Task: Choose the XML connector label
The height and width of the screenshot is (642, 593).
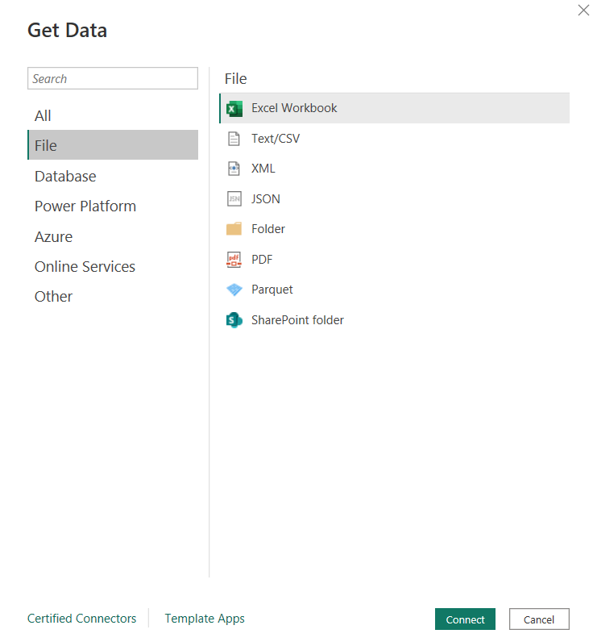Action: (x=263, y=169)
